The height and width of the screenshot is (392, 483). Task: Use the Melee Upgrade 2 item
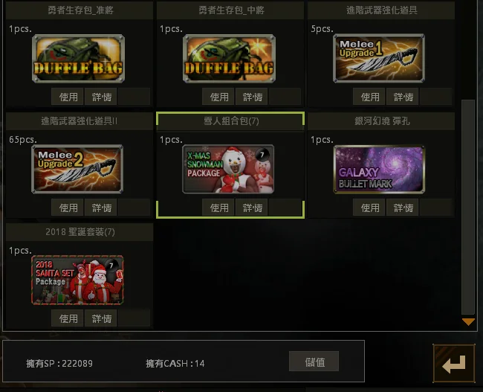click(68, 208)
